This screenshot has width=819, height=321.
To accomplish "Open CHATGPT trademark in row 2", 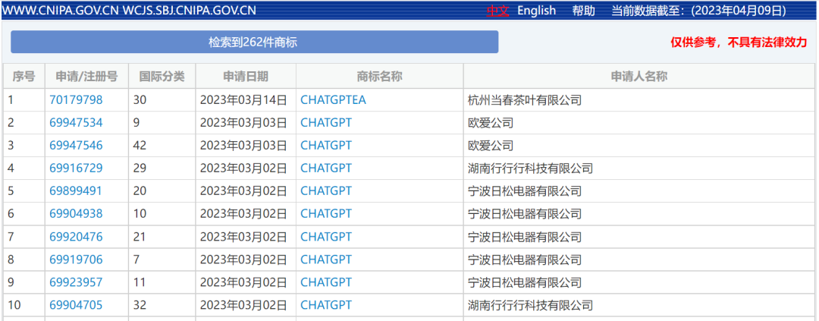I will click(x=326, y=123).
